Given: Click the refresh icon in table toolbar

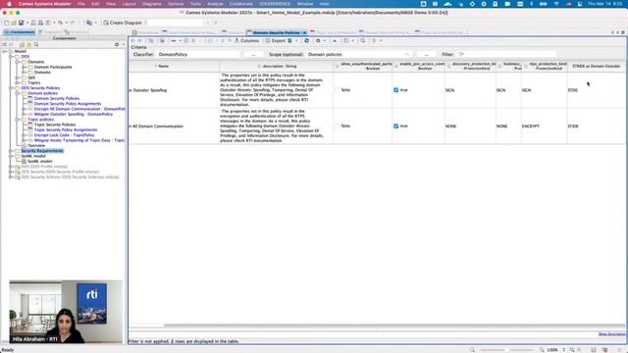Looking at the screenshot, I should [x=306, y=41].
